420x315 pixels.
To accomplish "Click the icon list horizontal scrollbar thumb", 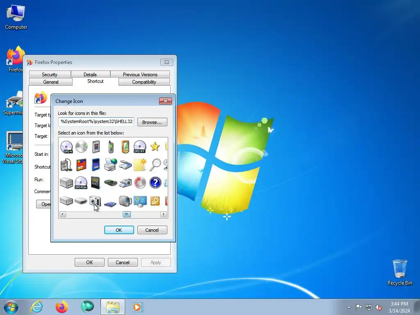I will pyautogui.click(x=127, y=214).
